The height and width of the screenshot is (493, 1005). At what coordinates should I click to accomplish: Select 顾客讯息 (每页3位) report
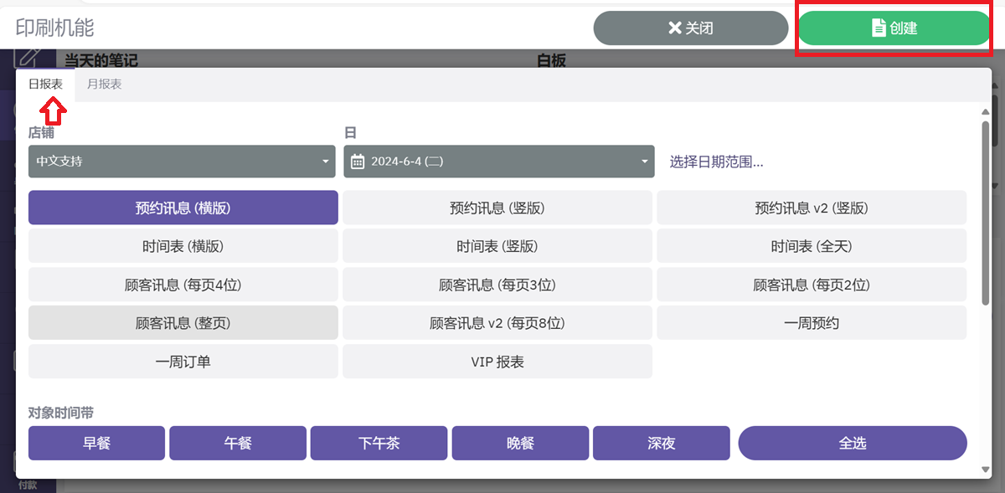(497, 285)
